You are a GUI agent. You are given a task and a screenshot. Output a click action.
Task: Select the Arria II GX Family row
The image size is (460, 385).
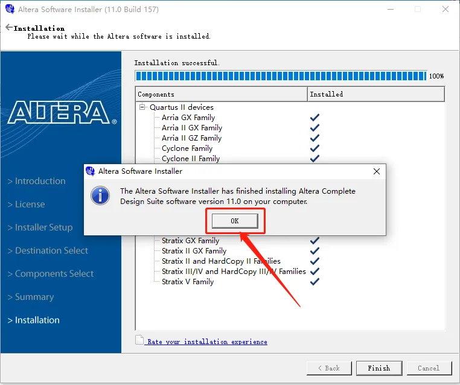pyautogui.click(x=192, y=128)
